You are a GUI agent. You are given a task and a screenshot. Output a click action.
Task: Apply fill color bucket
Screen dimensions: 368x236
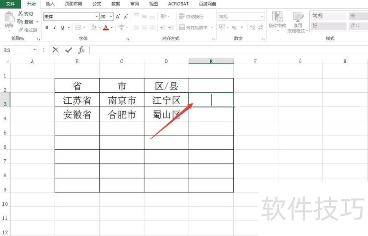[94, 28]
